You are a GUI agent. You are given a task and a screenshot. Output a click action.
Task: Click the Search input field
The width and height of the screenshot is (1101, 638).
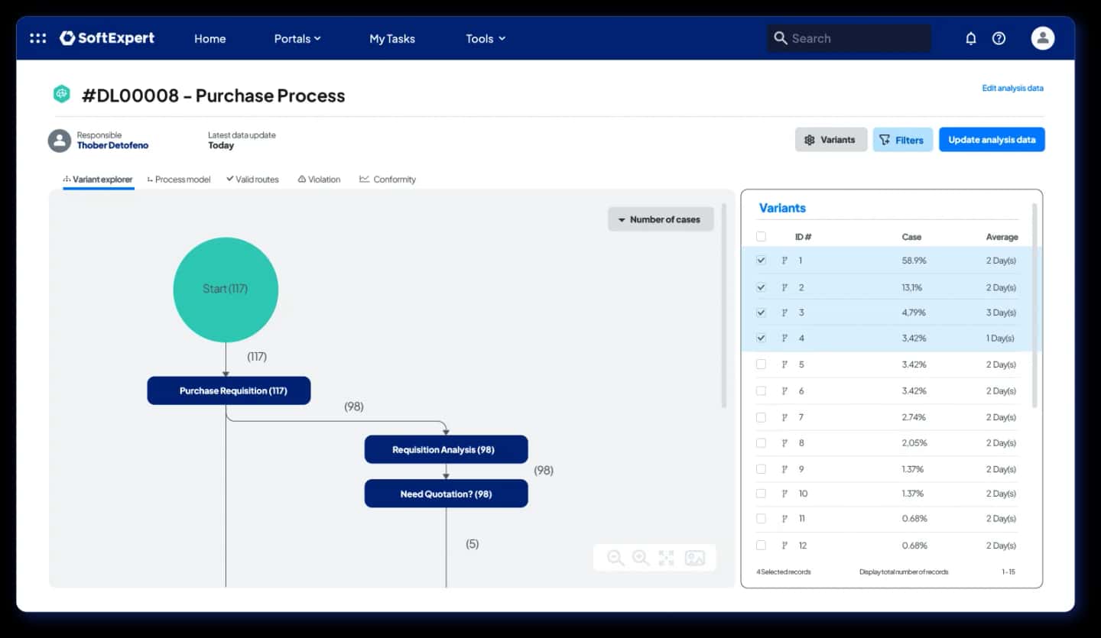[849, 38]
